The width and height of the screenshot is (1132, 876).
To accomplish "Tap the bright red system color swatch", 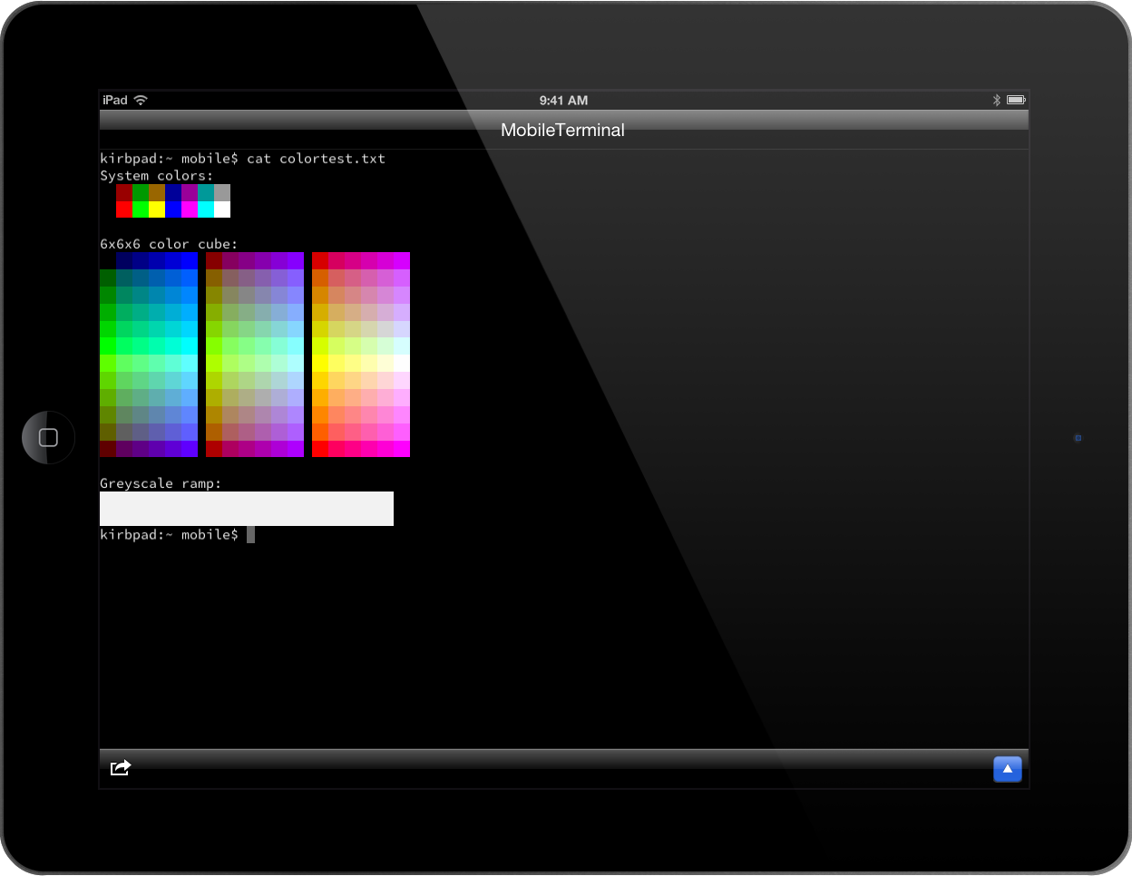I will click(x=124, y=209).
